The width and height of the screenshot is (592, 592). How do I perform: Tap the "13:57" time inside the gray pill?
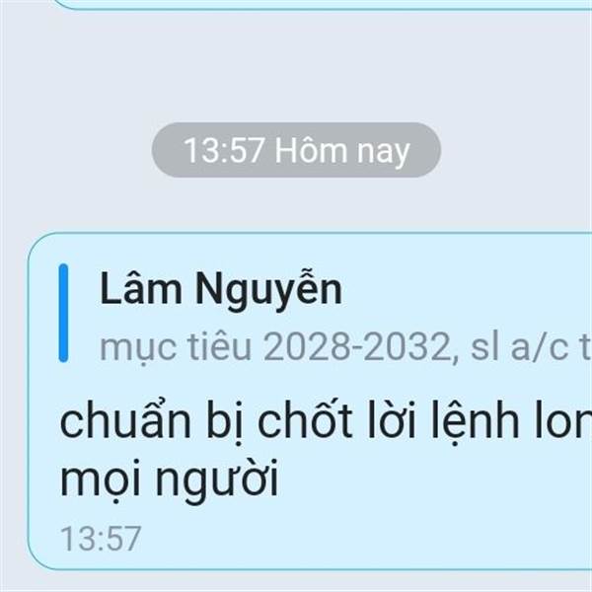224,151
